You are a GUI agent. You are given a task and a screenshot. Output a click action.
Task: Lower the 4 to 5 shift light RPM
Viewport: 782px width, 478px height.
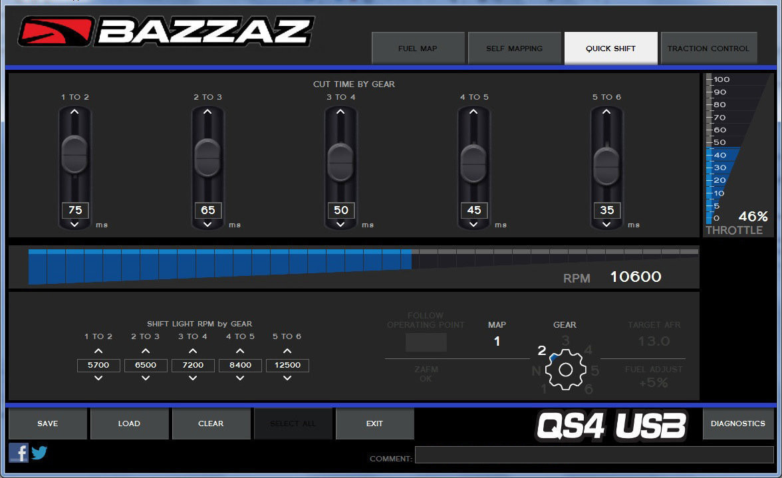240,378
